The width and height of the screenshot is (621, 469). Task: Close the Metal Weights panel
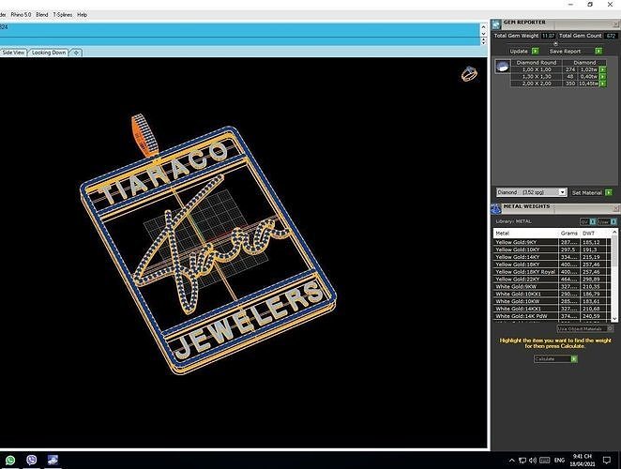click(x=616, y=208)
